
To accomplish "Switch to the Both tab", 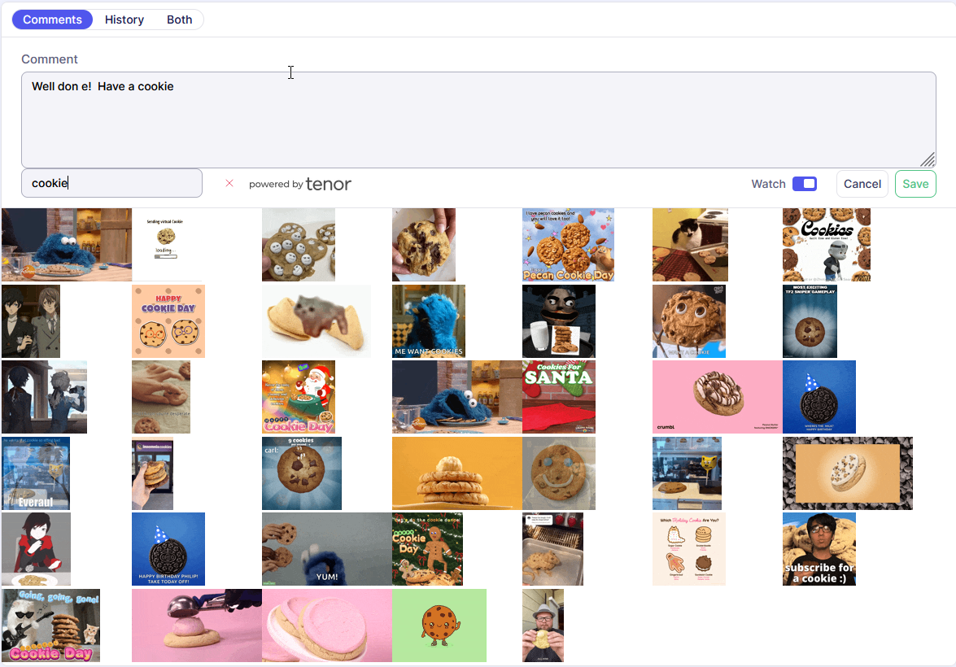I will 179,20.
